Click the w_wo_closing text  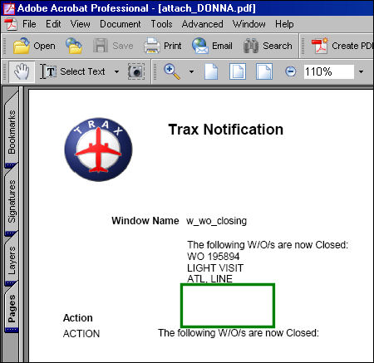217,221
